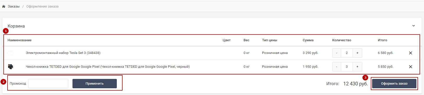Increase quantity of TETDED case
The height and width of the screenshot is (95, 424).
click(x=357, y=67)
